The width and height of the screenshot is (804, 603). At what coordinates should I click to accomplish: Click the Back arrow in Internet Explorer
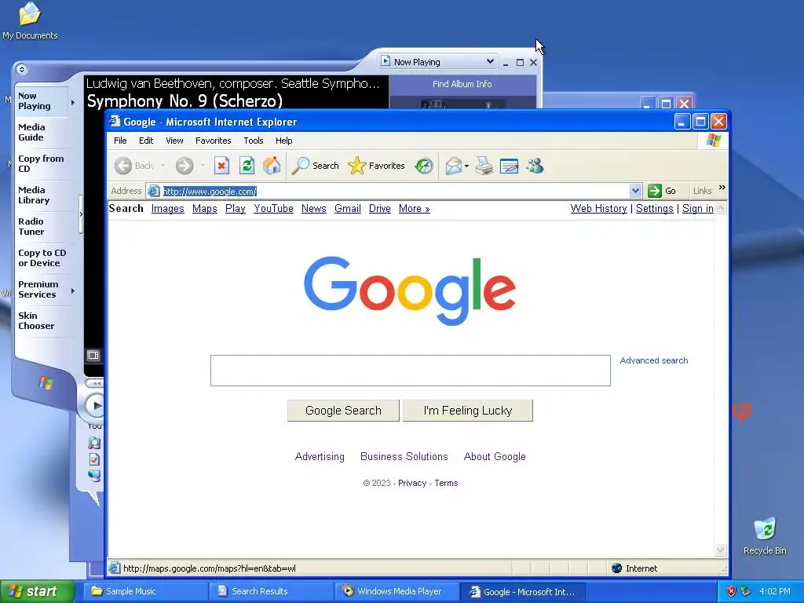(x=123, y=166)
